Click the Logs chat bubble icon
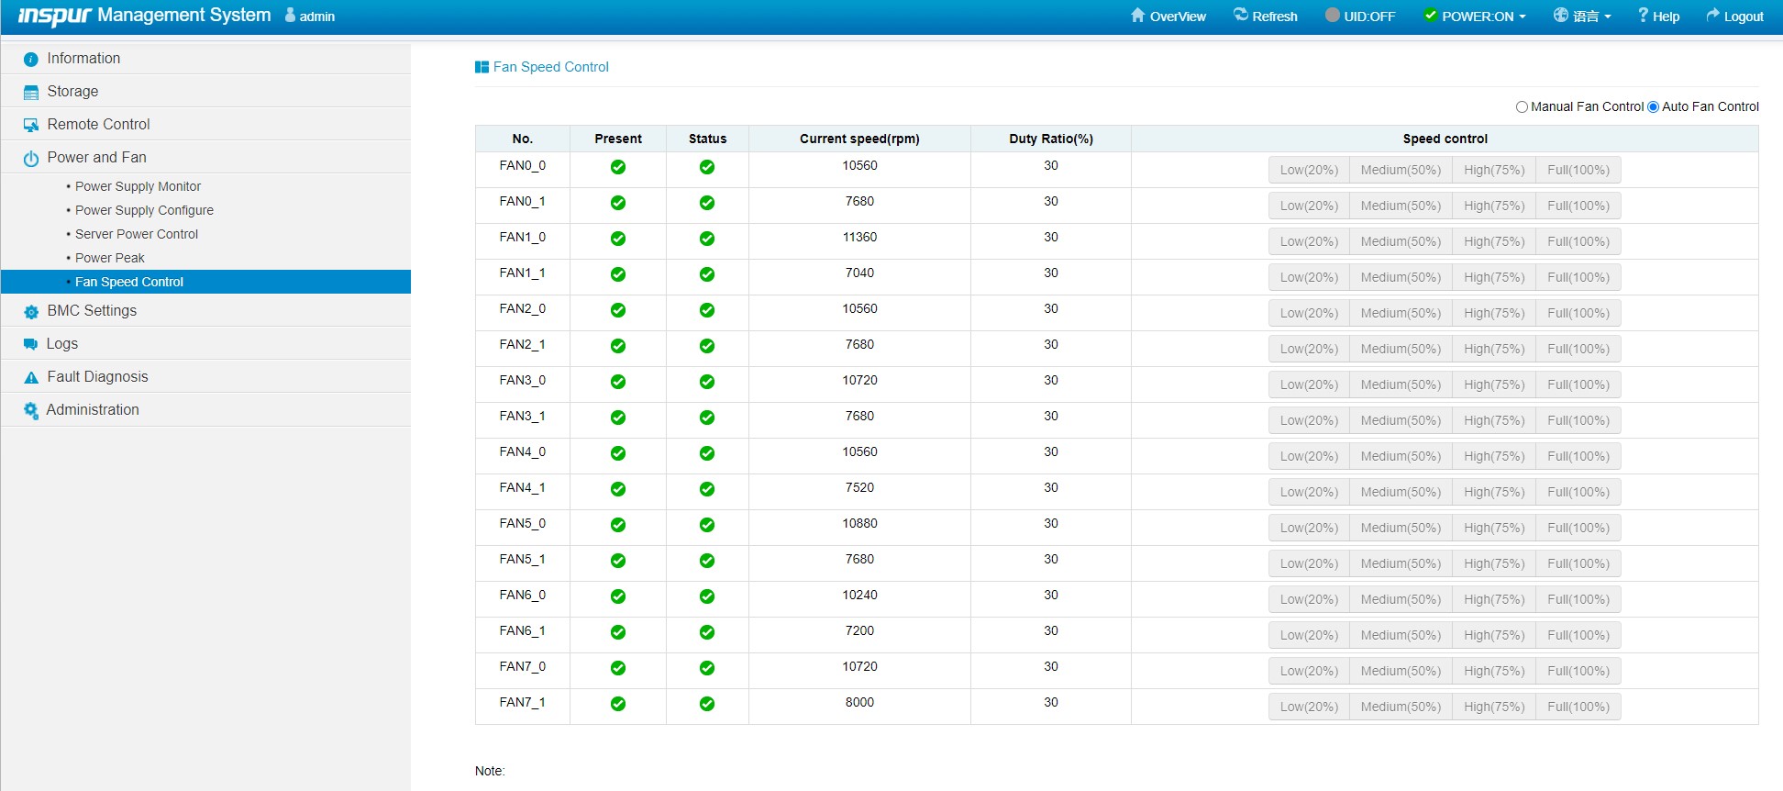The image size is (1783, 791). (31, 344)
